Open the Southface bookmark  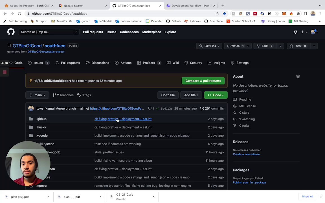[214, 21]
